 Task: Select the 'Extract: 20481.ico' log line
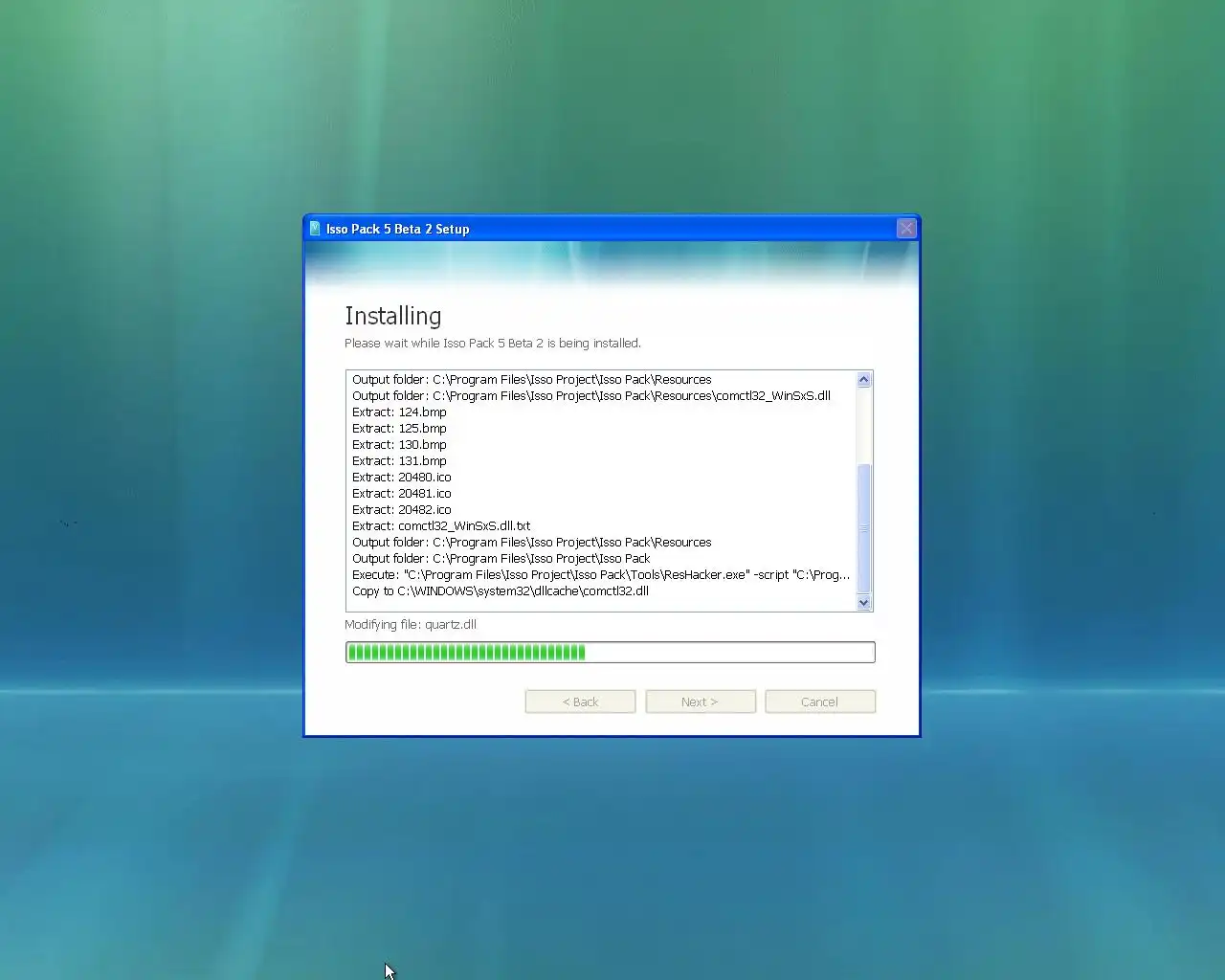pos(402,494)
